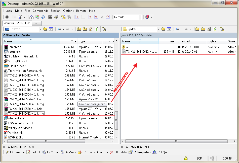
Task: Click F9 Properties button
Action: point(140,152)
